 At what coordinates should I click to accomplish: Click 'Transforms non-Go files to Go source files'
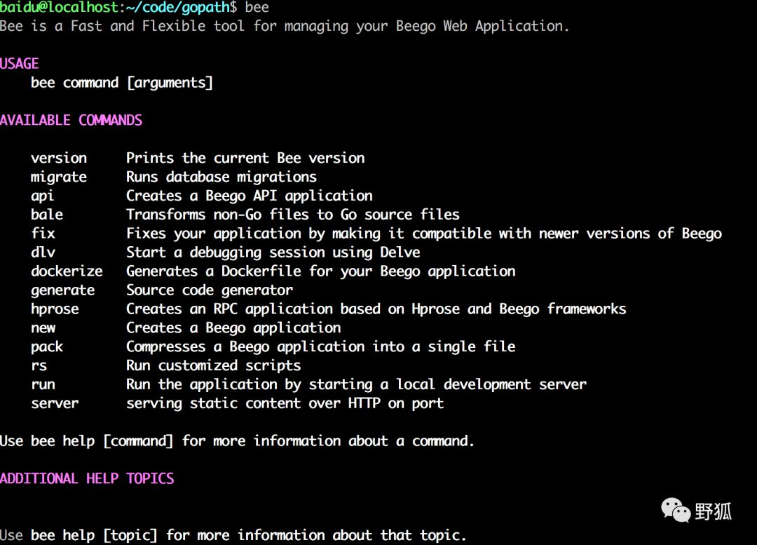[x=292, y=215]
